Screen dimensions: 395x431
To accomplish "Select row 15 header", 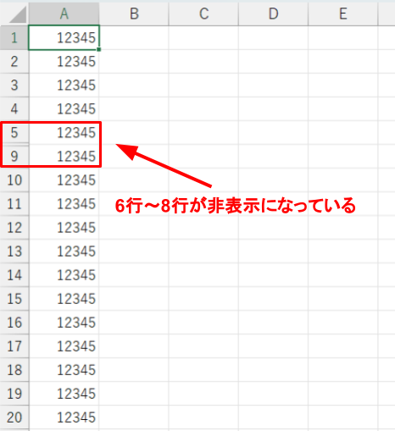I will [14, 299].
